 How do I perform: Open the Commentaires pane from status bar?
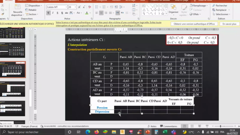pos(168,126)
